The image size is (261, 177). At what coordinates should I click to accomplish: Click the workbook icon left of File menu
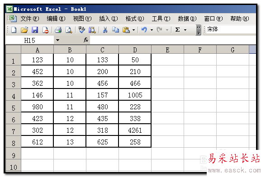coord(13,19)
